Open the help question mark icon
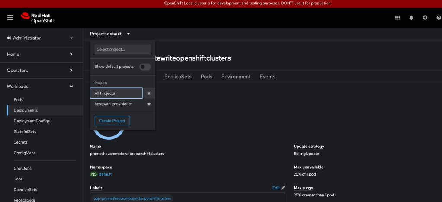The image size is (442, 202). click(x=439, y=17)
